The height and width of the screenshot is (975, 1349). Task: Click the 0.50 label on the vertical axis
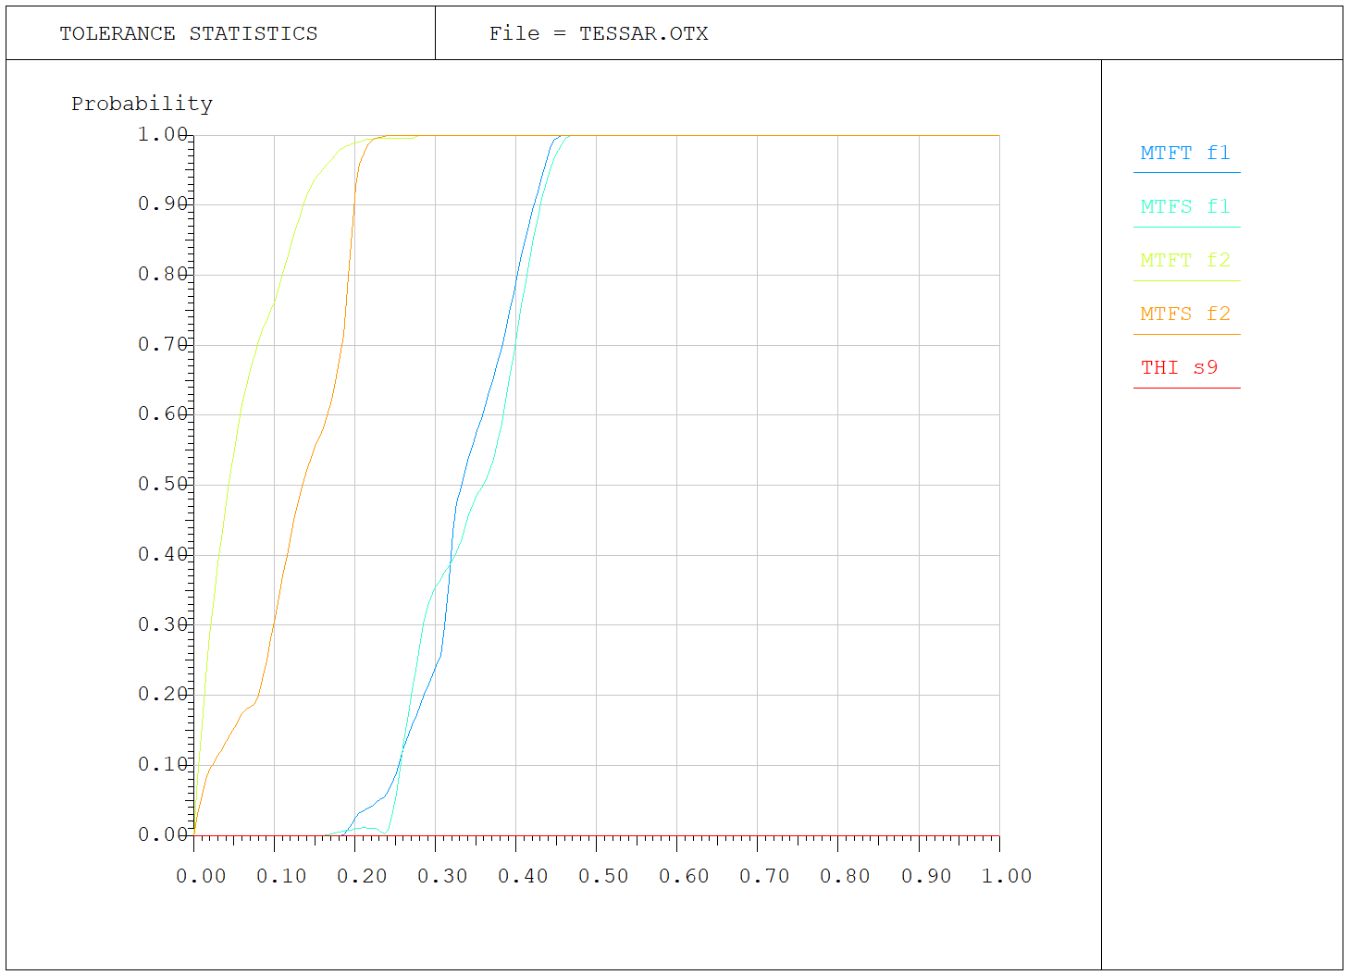(163, 485)
